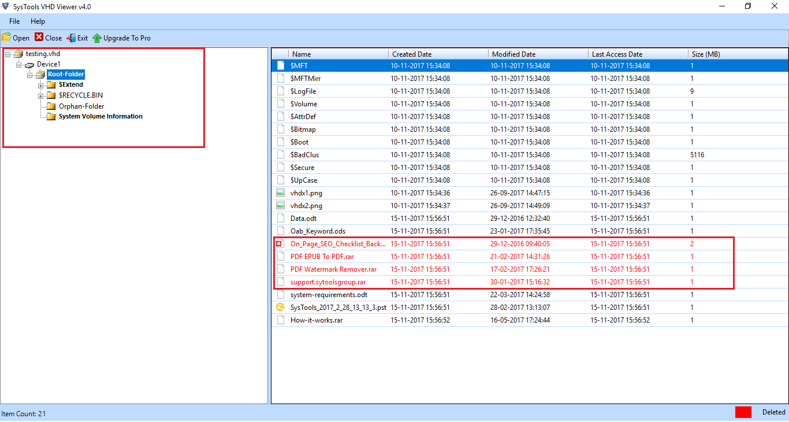Click the Open folder icon in toolbar
789x422 pixels.
[x=6, y=38]
